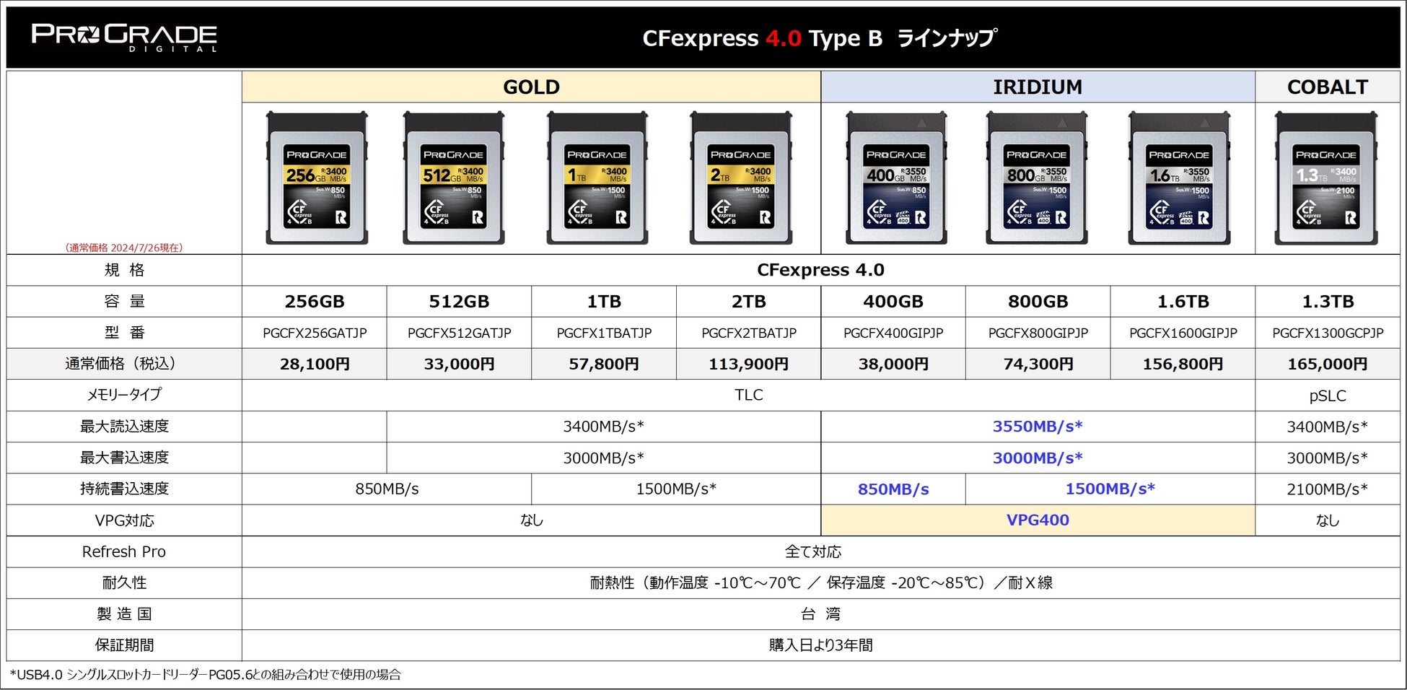Click the "通常価格（税込）" row label
Screen dimensions: 1407x690
pos(124,364)
